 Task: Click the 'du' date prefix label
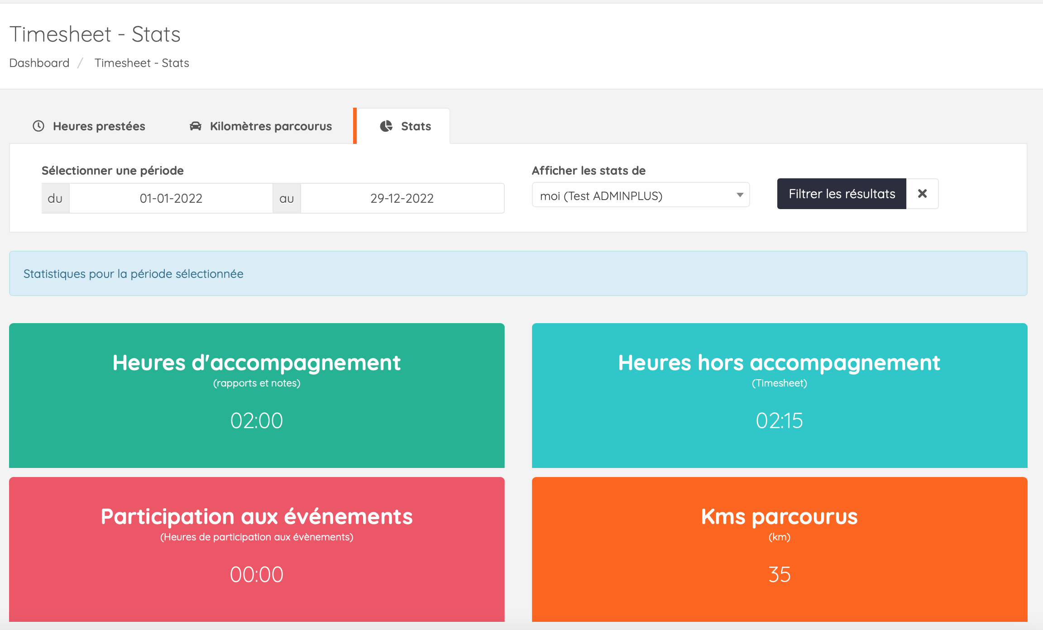click(55, 198)
